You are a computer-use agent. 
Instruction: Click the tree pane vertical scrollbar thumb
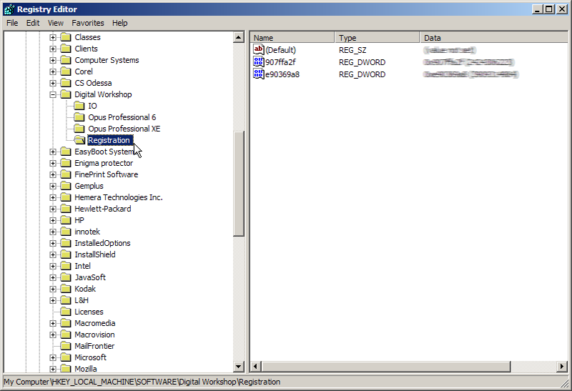coord(239,184)
